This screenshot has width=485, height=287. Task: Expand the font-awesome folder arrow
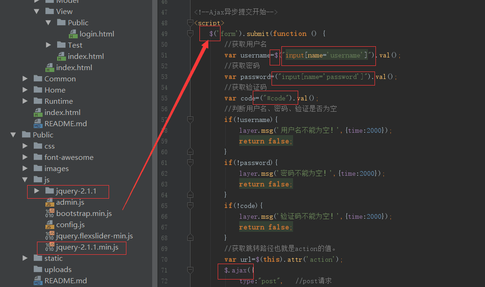click(x=25, y=157)
